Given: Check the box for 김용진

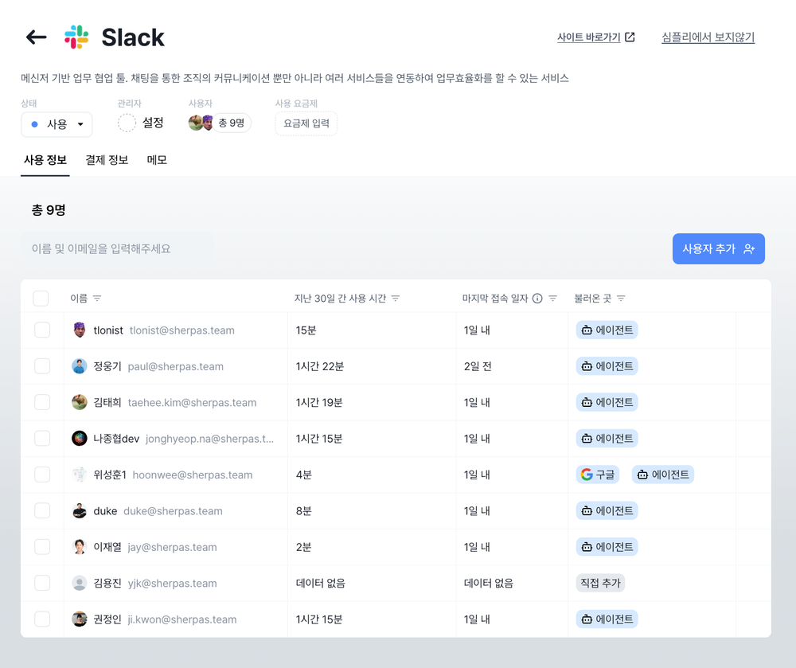Looking at the screenshot, I should coord(42,583).
